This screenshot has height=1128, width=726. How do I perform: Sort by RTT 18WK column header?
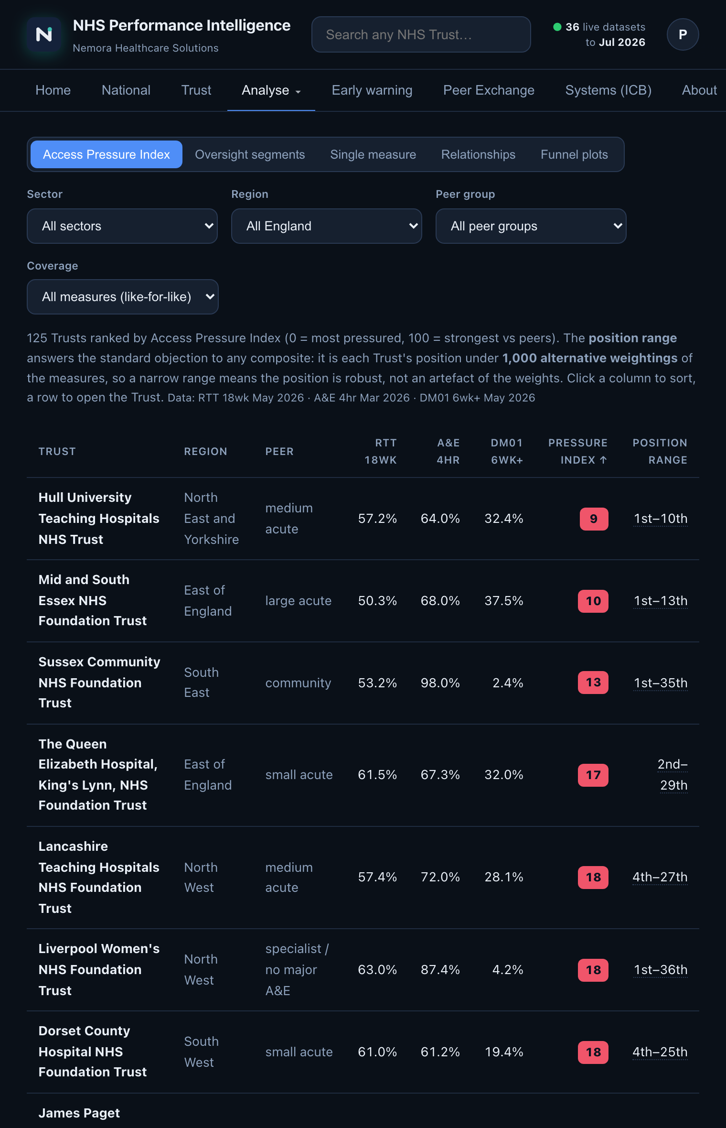381,451
